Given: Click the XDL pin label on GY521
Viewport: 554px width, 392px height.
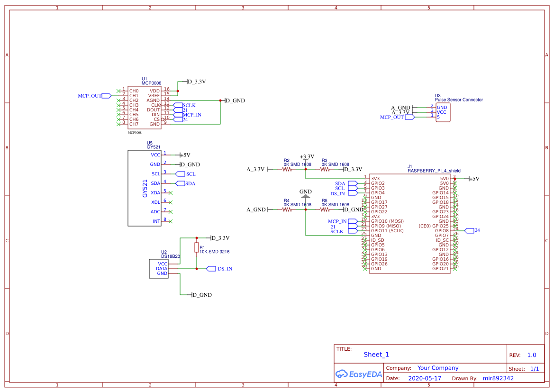Looking at the screenshot, I should click(x=155, y=202).
